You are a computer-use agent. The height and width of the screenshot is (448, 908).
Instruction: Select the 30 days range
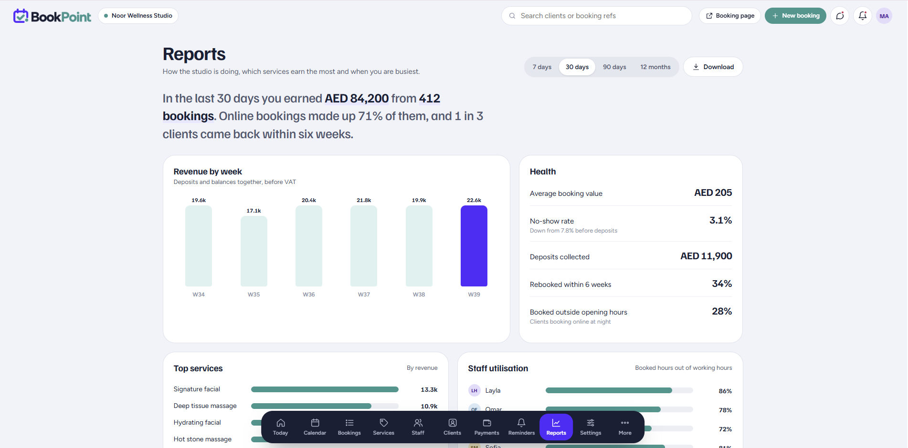(x=577, y=67)
